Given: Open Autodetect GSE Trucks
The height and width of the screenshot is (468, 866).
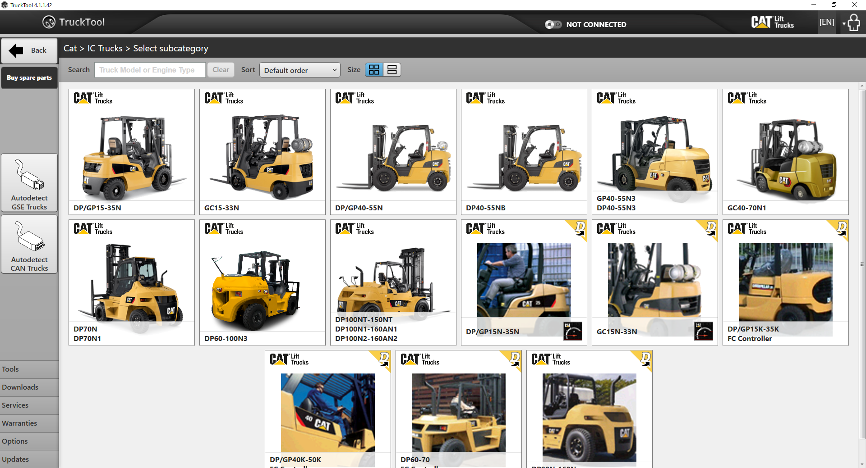Looking at the screenshot, I should point(29,182).
